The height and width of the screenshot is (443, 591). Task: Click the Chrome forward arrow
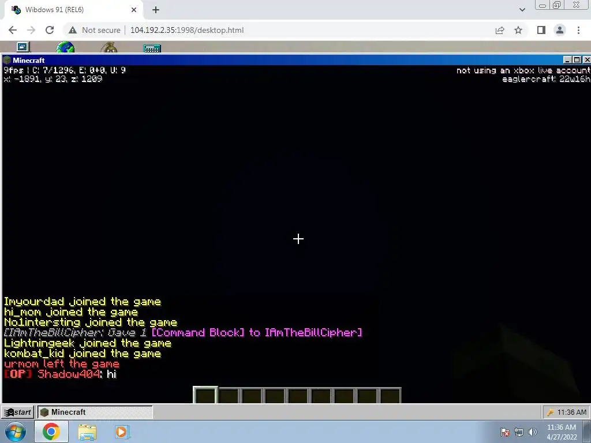pos(31,30)
